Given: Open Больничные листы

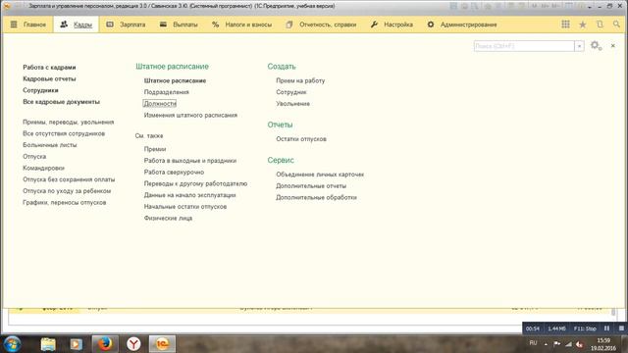Looking at the screenshot, I should (50, 145).
